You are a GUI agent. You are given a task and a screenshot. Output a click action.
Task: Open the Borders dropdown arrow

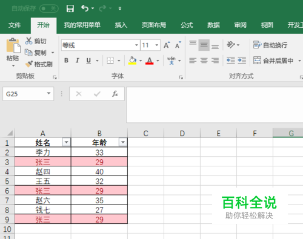tap(119, 61)
